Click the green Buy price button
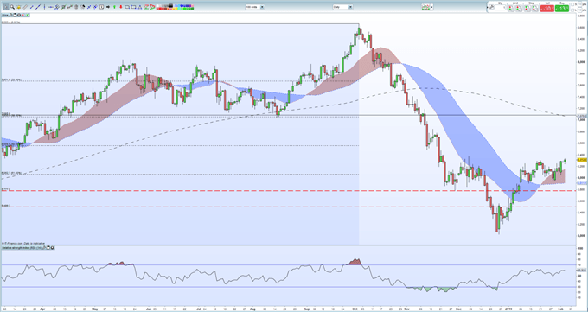 562,9
